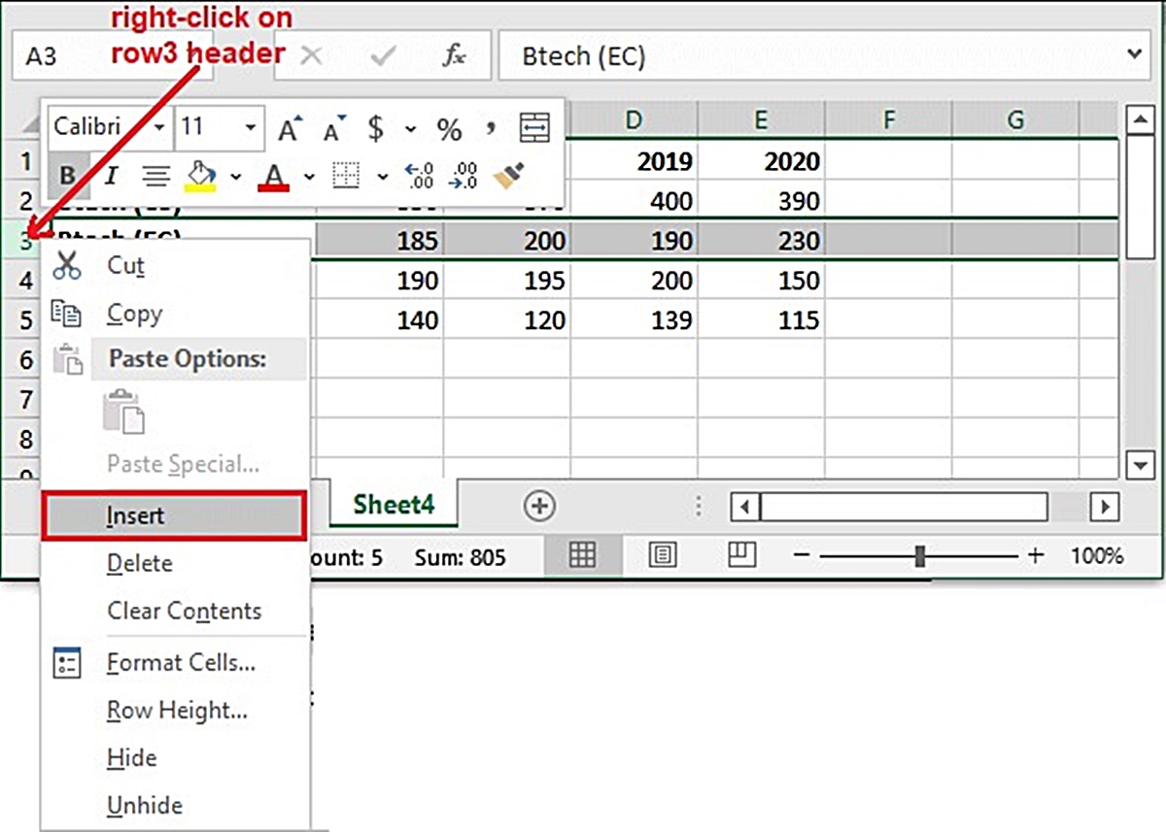
Task: Click the Sheet4 tab
Action: 394,504
